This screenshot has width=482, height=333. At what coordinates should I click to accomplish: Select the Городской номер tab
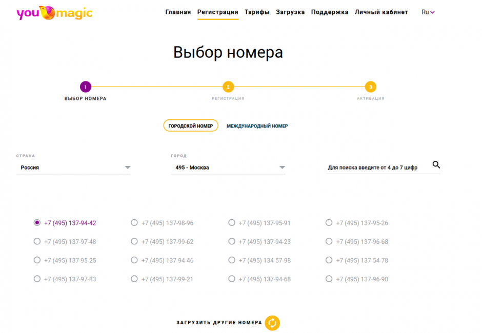coord(191,126)
